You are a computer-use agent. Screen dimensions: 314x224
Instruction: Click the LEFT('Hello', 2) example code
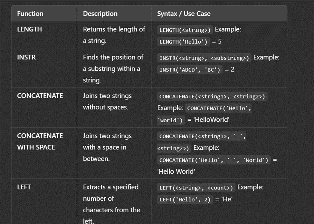pyautogui.click(x=185, y=199)
